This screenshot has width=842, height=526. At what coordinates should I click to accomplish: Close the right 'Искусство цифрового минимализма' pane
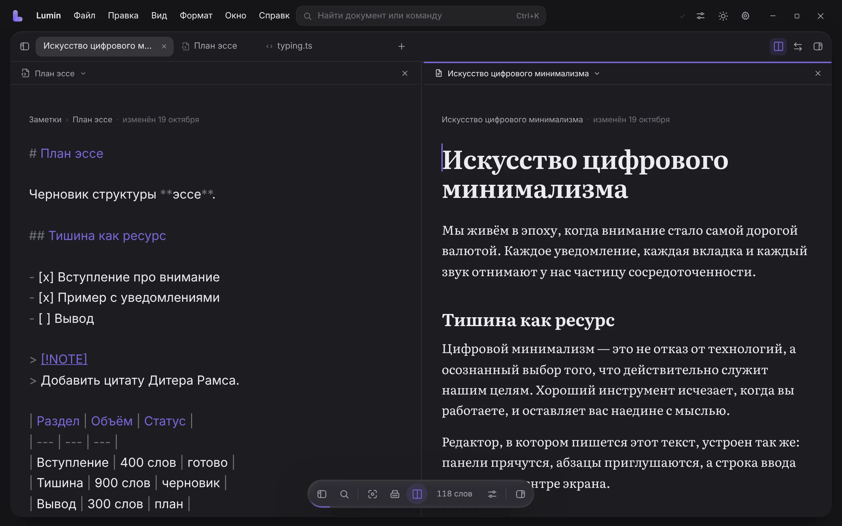coord(818,73)
